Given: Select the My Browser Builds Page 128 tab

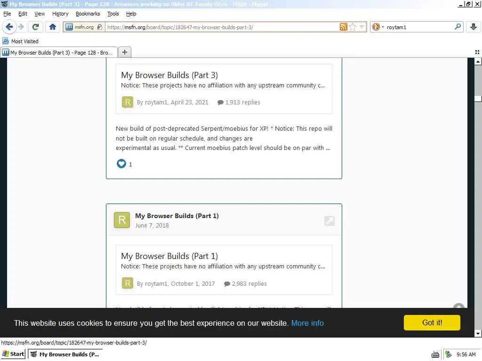Looking at the screenshot, I should click(x=59, y=53).
